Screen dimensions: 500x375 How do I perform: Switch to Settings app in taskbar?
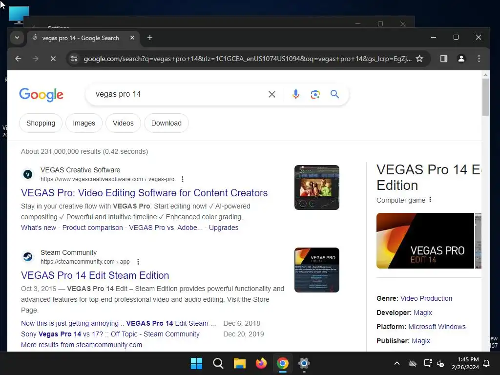[304, 363]
